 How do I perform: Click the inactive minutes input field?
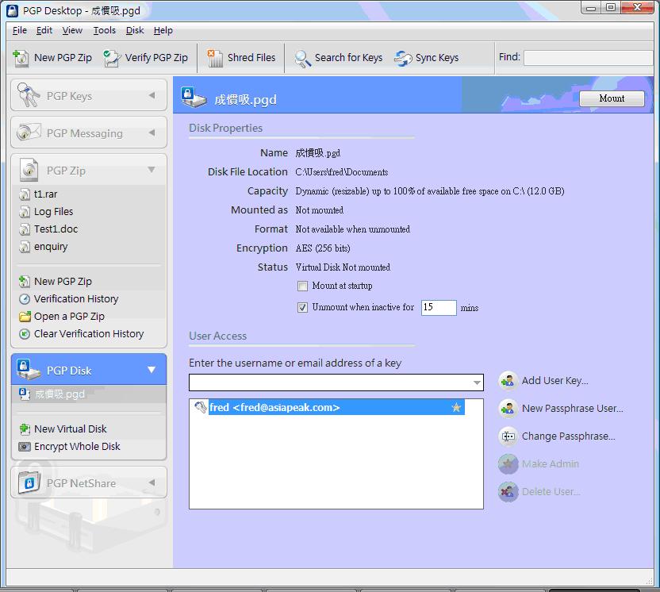pos(438,308)
